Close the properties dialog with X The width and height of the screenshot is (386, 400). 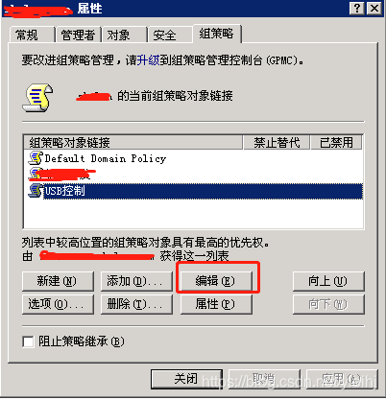point(374,9)
